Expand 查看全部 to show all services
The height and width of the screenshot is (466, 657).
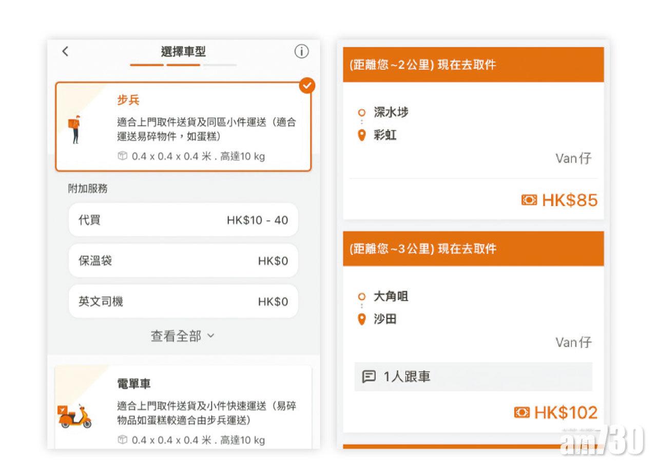pos(183,336)
